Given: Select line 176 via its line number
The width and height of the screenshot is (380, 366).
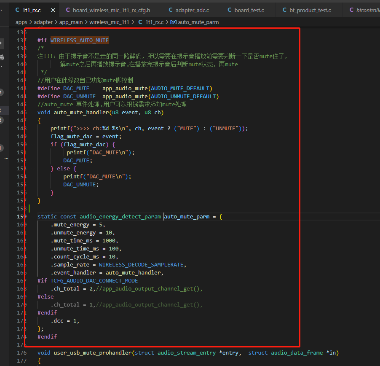Looking at the screenshot, I should [22, 353].
